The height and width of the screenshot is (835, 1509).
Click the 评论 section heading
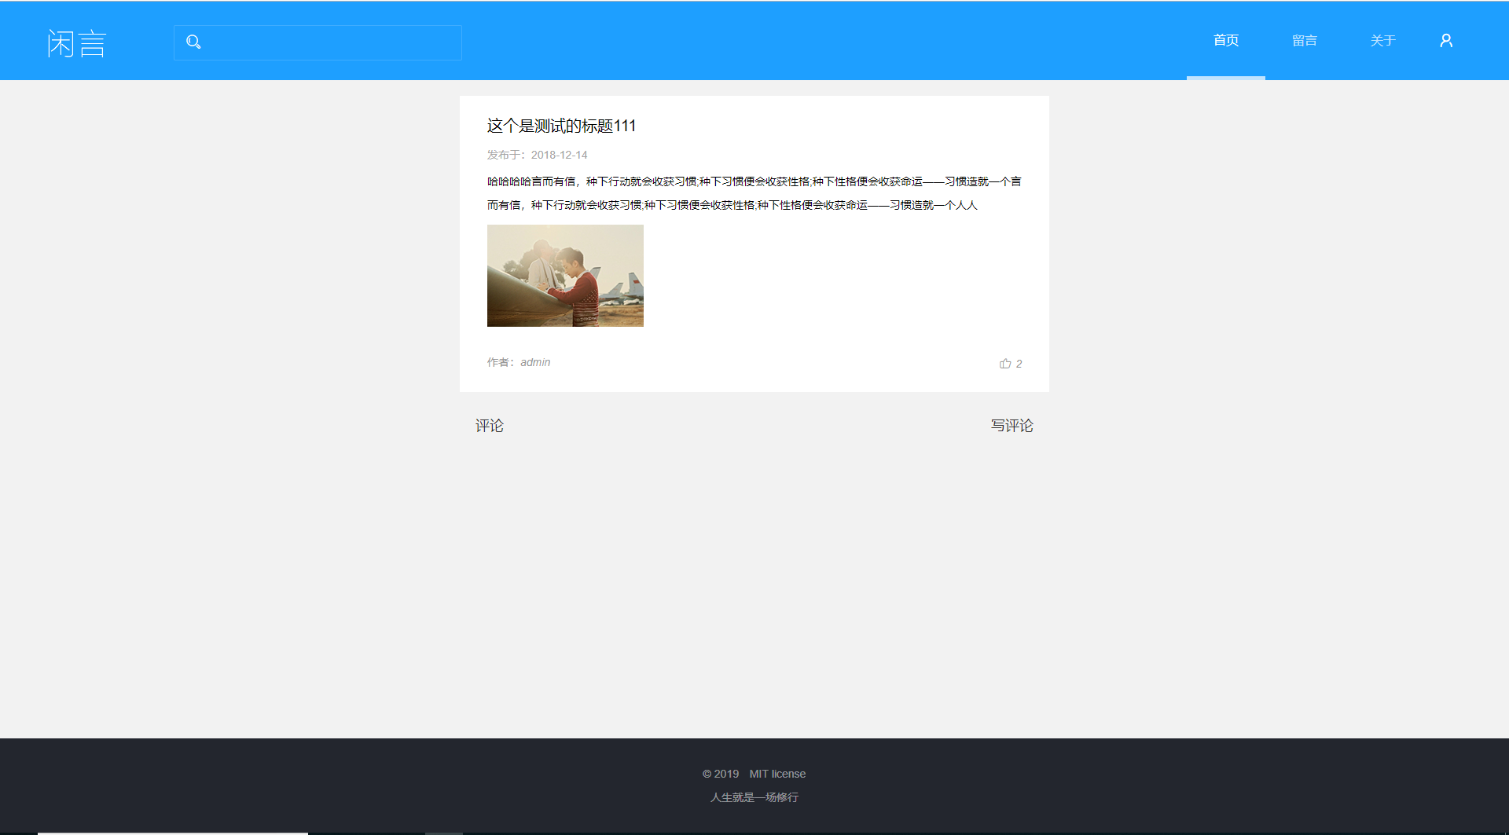pyautogui.click(x=489, y=426)
